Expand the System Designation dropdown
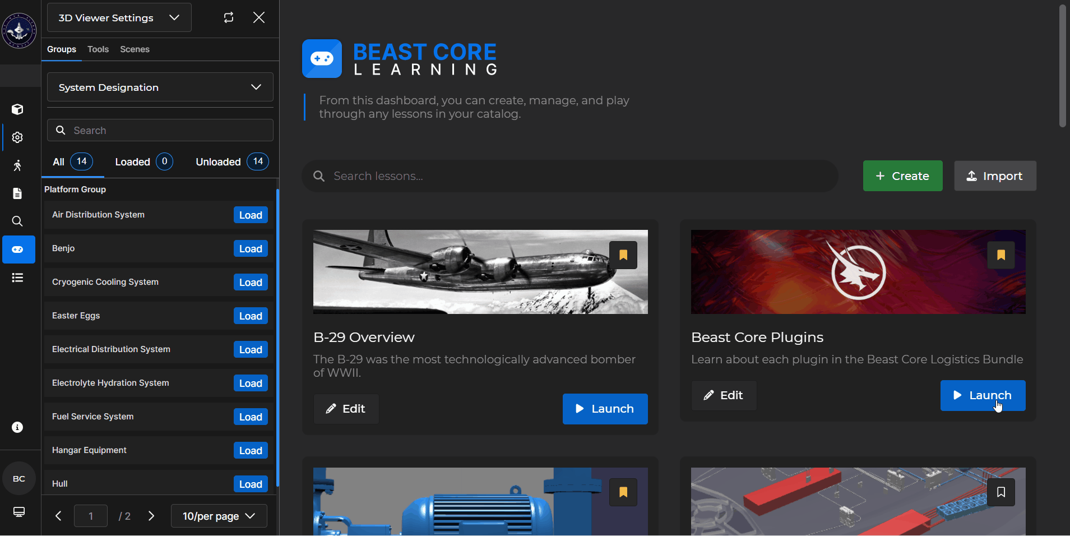 click(x=160, y=87)
